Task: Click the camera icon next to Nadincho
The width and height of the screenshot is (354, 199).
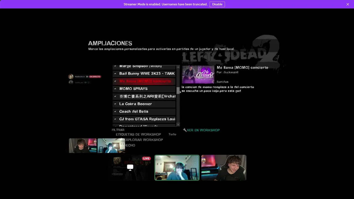Action: click(x=87, y=77)
